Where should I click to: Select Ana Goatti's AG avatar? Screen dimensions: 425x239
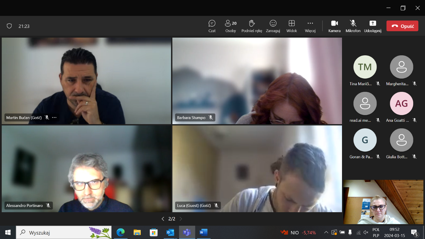(401, 103)
